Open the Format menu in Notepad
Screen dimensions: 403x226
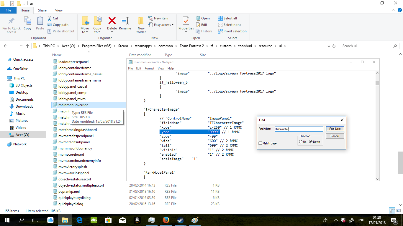[x=149, y=68]
